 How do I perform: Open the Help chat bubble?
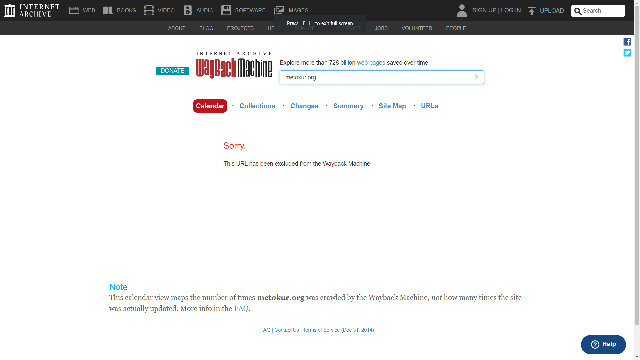click(x=603, y=344)
